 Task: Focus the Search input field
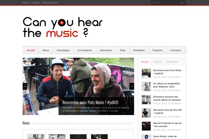click(x=166, y=2)
